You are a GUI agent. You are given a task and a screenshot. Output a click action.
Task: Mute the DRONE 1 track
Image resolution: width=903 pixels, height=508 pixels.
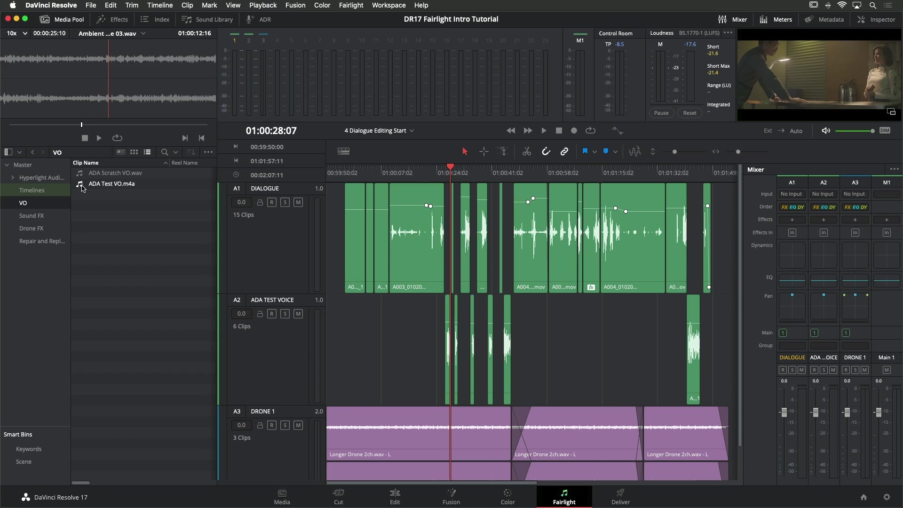click(x=298, y=425)
